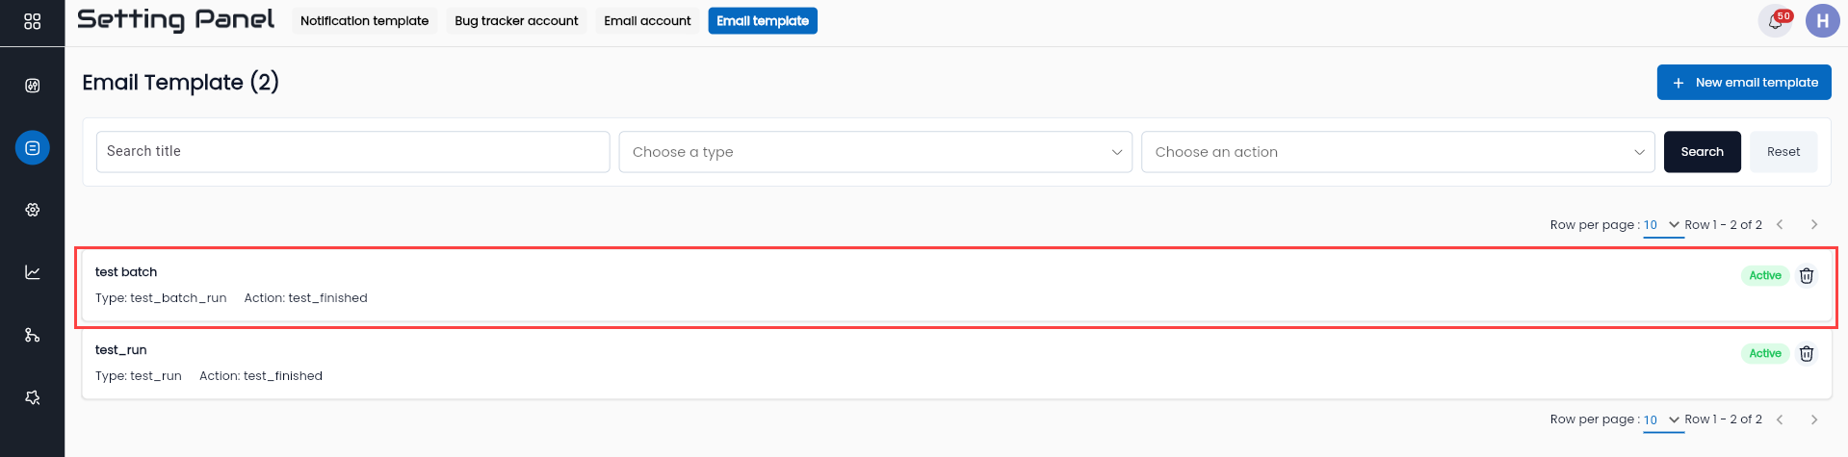Screen dimensions: 1848x457
Task: Toggle Active status of test_run template
Action: (1764, 353)
